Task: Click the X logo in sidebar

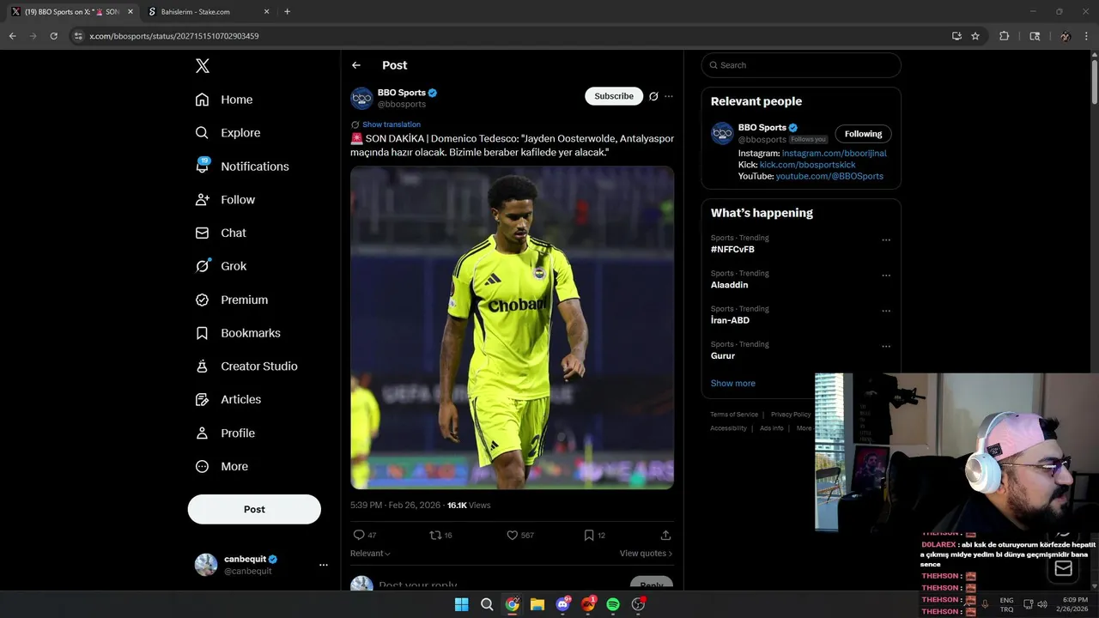Action: click(x=202, y=66)
